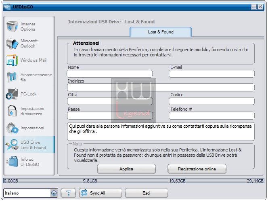268x201 pixels.
Task: Select the PC-Lock monitor key icon
Action: pos(12,94)
